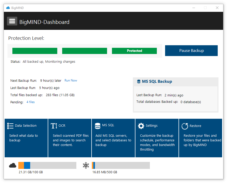Image resolution: width=227 pixels, height=183 pixels.
Task: Click '2 min(s) ago' MS SQL value
Action: (x=174, y=95)
